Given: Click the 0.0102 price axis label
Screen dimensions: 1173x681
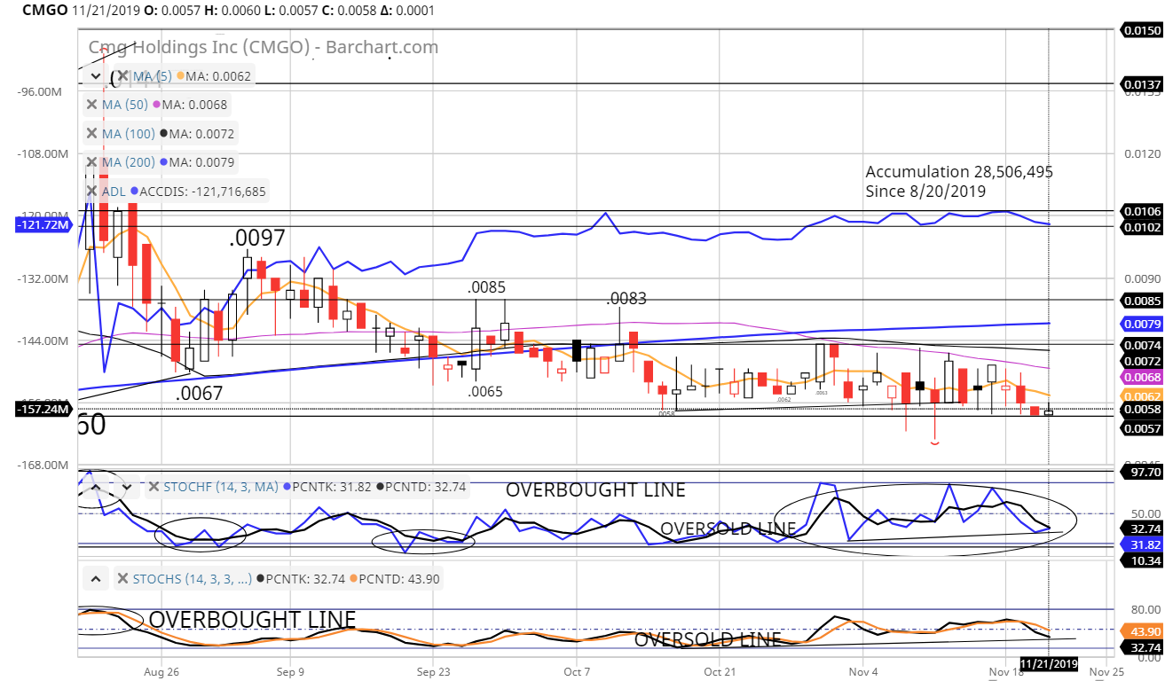Looking at the screenshot, I should click(x=1142, y=226).
